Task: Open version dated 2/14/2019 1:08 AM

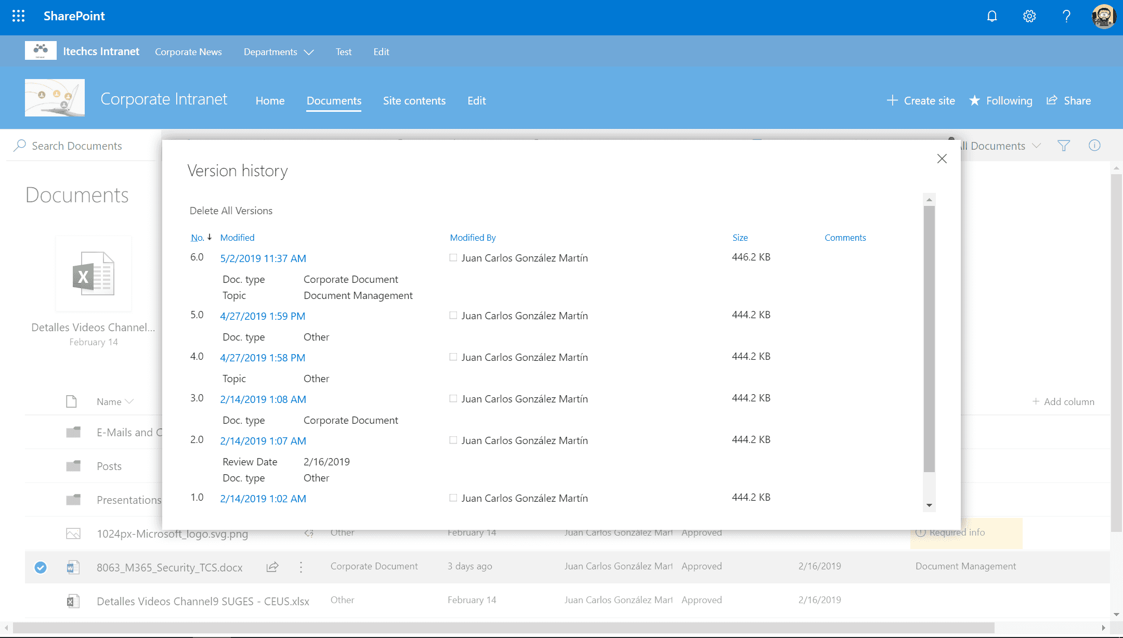Action: (263, 399)
